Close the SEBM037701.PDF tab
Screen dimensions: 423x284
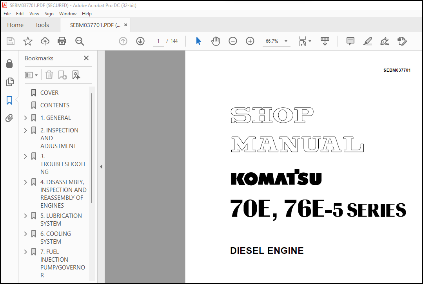[125, 25]
